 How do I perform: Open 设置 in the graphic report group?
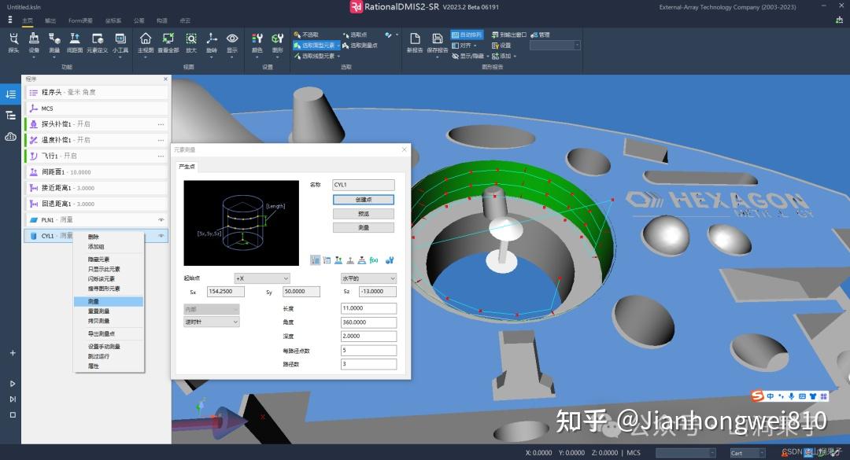(x=501, y=46)
